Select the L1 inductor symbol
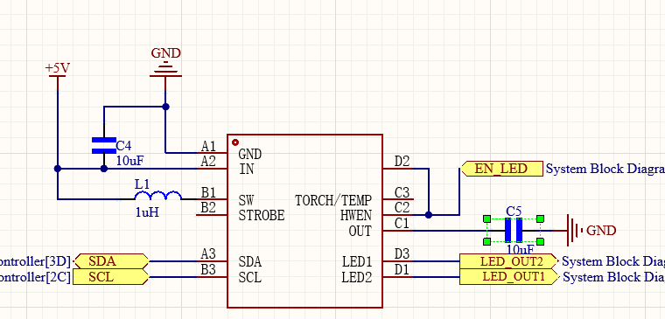Image resolution: width=665 pixels, height=319 pixels. coord(157,195)
